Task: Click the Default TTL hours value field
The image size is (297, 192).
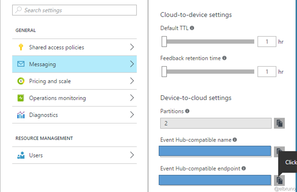Action: tap(267, 41)
